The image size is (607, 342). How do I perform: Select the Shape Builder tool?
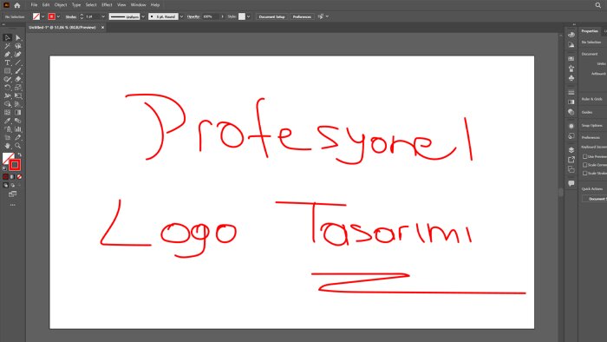(x=7, y=104)
